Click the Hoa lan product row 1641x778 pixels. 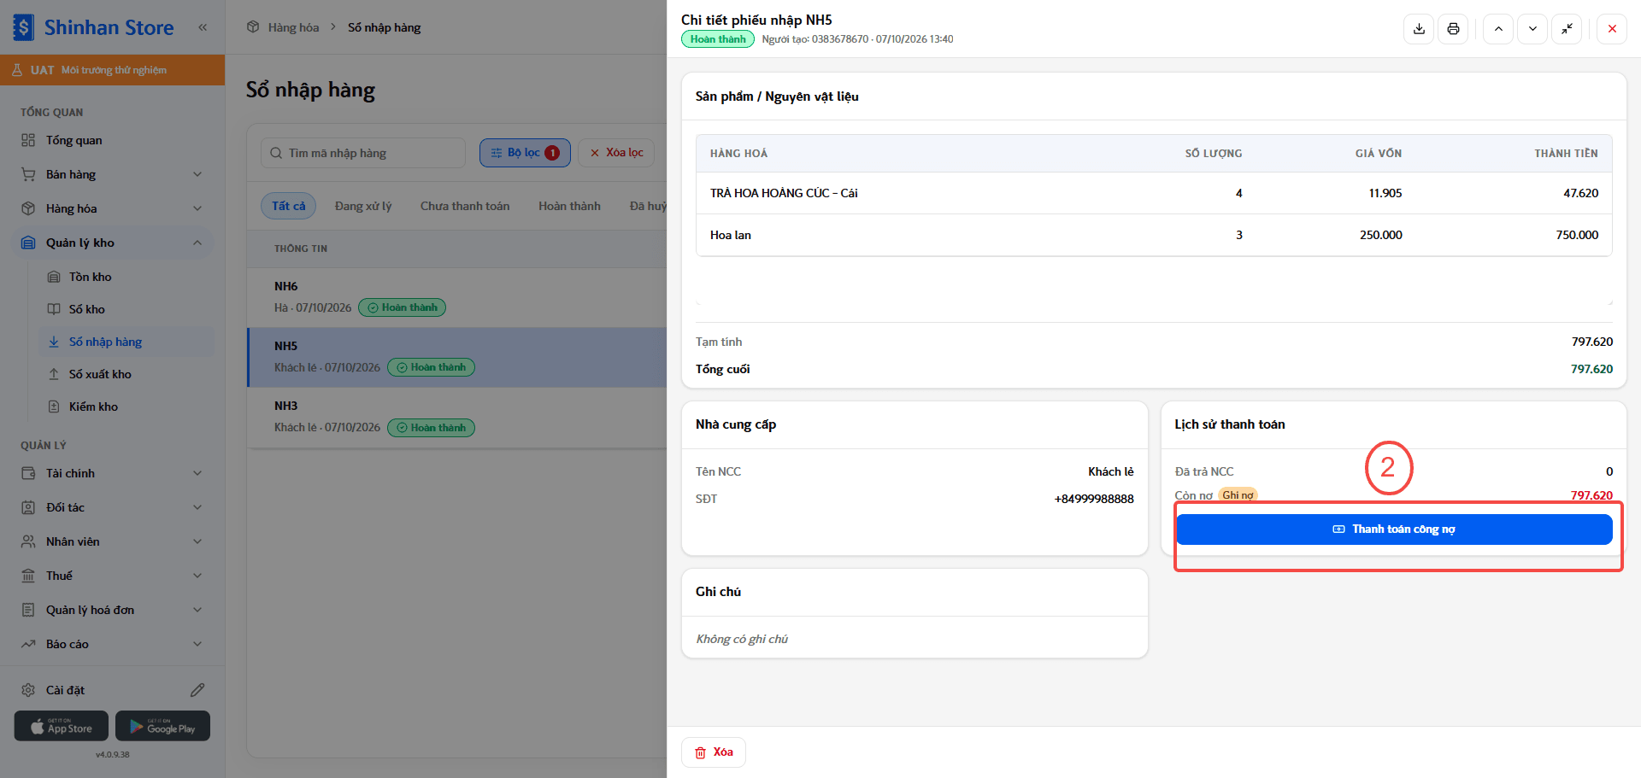pos(1154,235)
